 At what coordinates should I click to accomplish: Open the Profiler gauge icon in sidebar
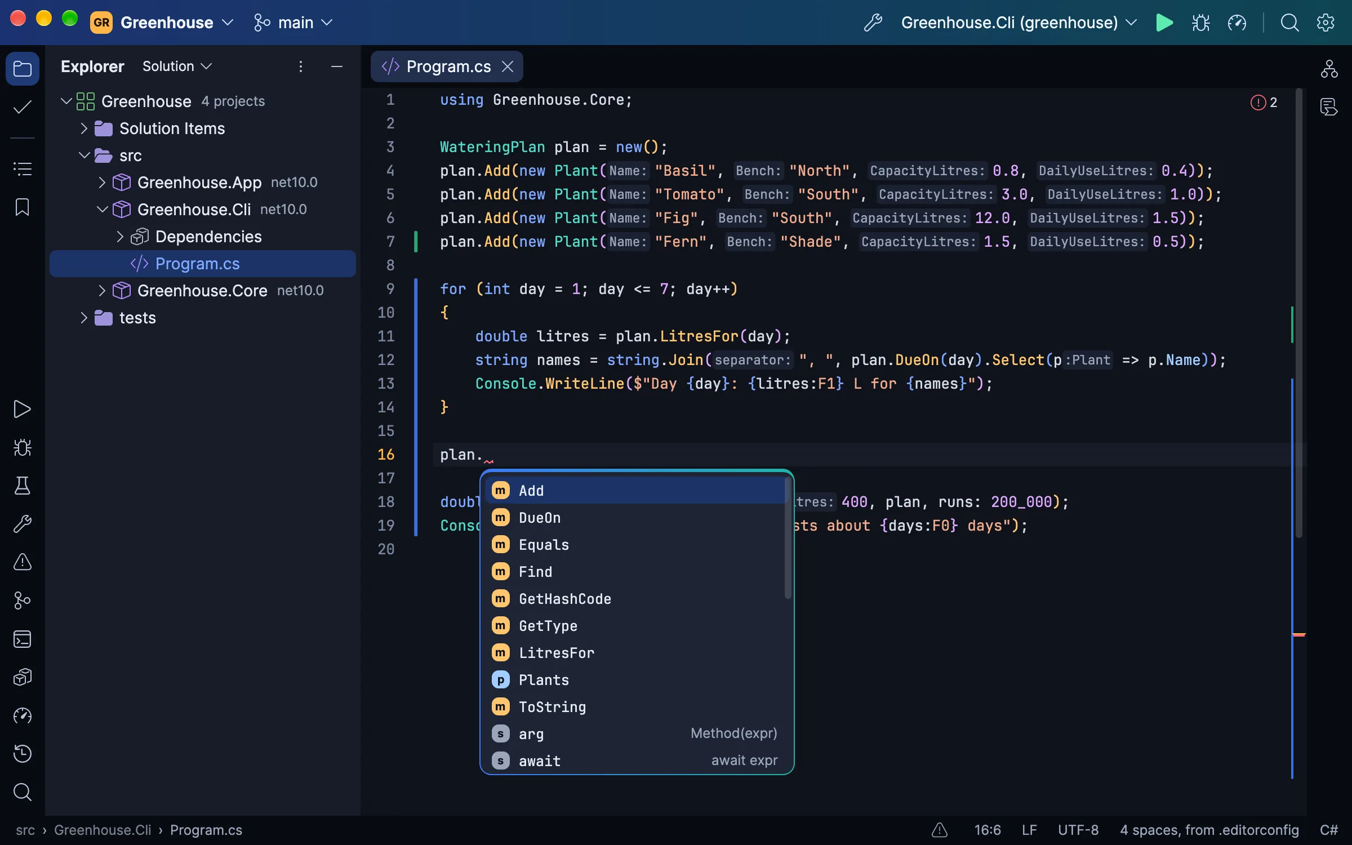23,715
